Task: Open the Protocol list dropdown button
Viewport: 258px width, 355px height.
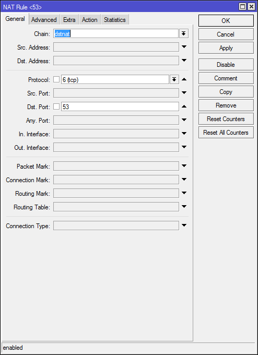Action: coord(174,79)
